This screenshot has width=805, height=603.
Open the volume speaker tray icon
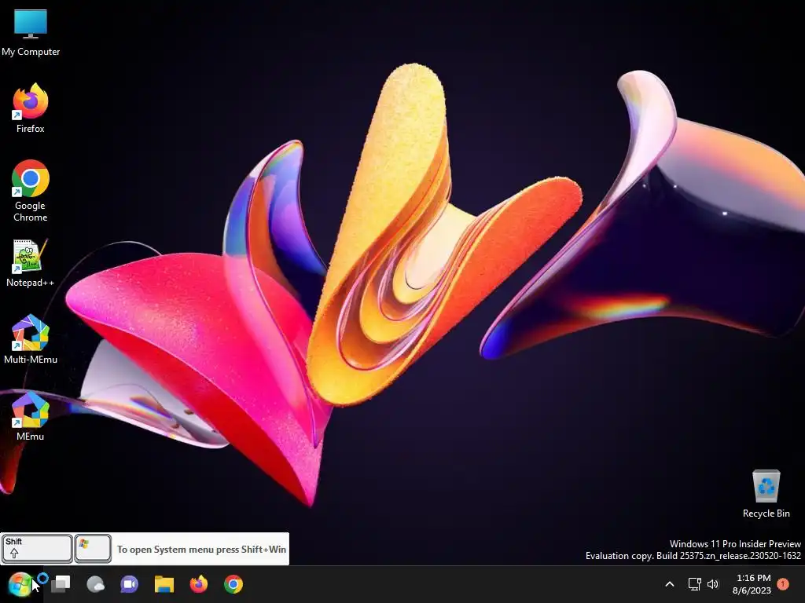713,584
